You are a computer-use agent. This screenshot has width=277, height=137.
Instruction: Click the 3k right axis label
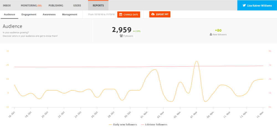coord(270,65)
